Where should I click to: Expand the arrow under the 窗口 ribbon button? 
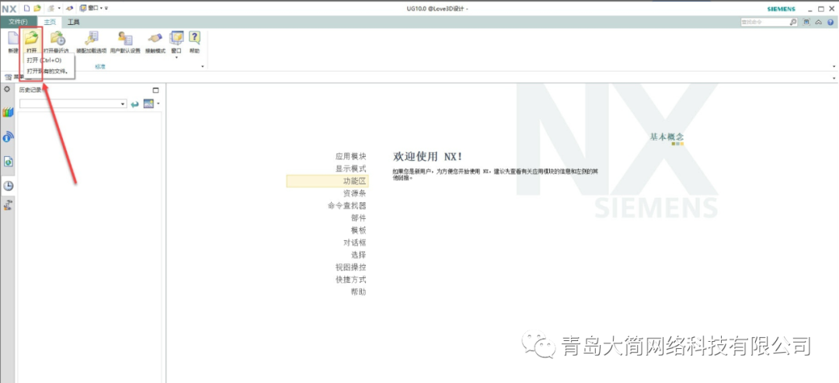click(176, 57)
